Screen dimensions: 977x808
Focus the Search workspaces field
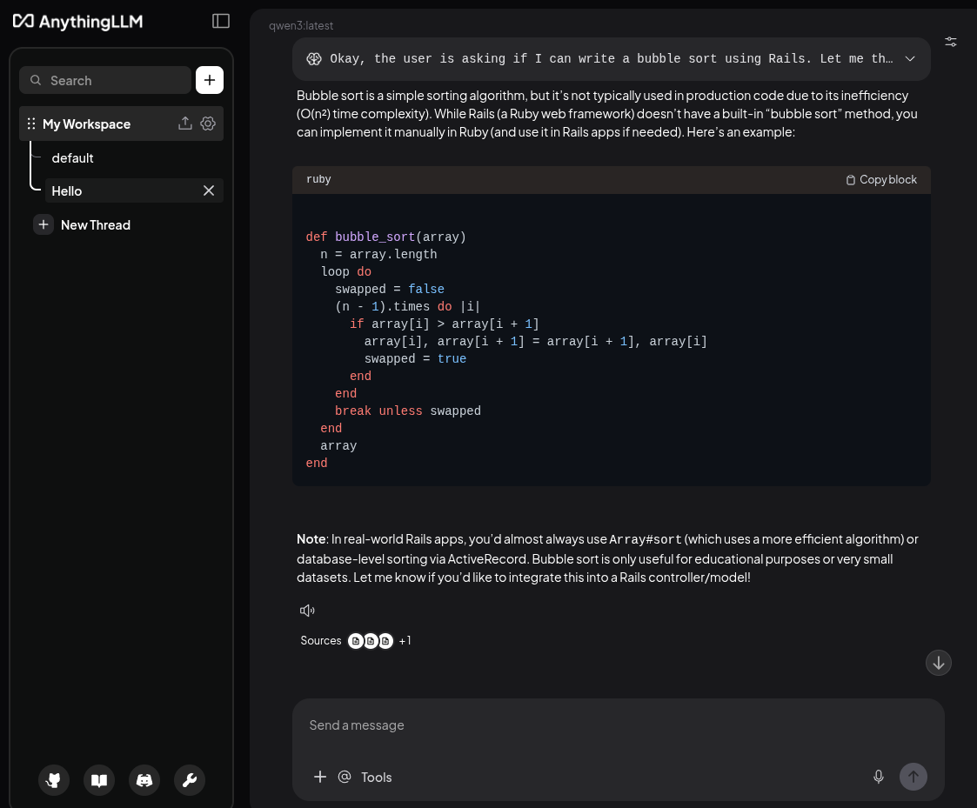click(105, 80)
